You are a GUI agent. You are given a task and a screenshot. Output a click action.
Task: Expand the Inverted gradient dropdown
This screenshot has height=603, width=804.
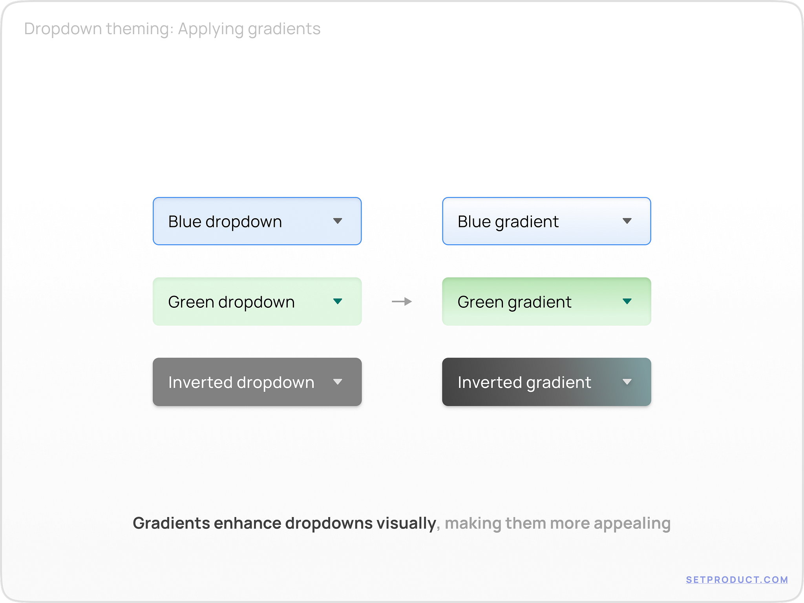[546, 382]
